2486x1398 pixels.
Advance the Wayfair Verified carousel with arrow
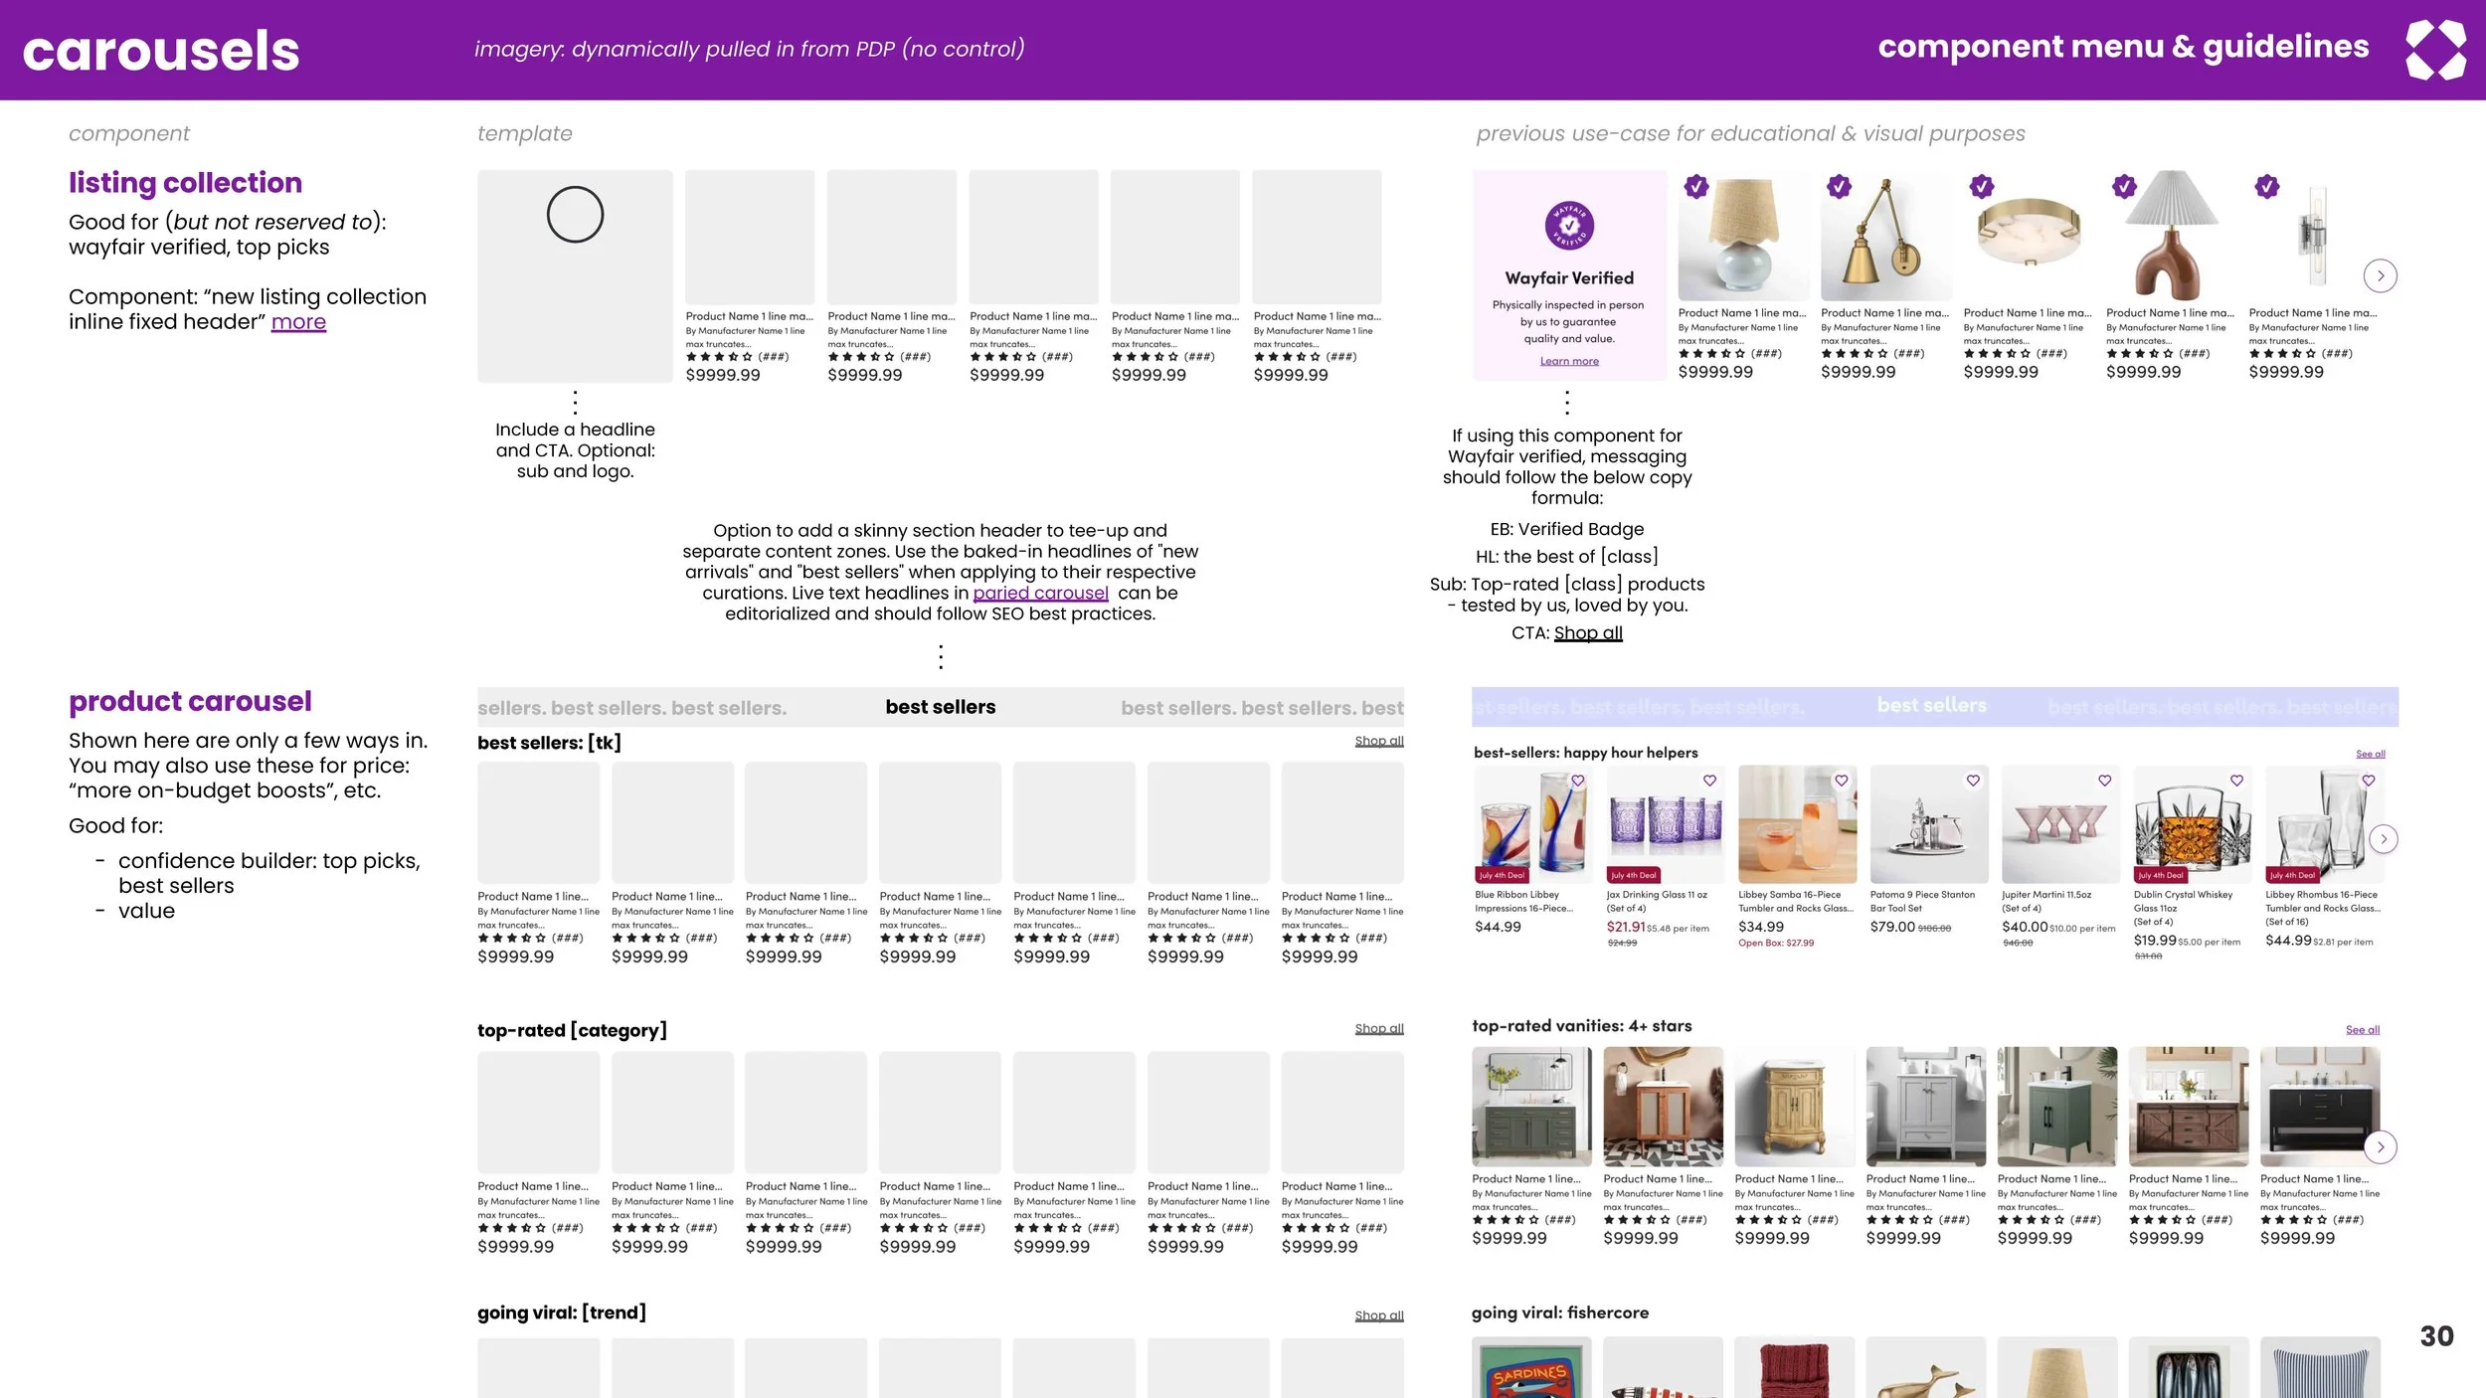point(2381,275)
